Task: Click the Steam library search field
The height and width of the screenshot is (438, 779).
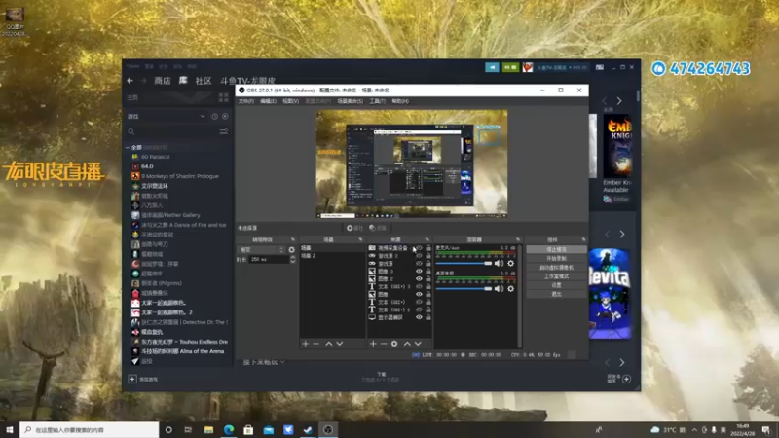Action: 171,131
